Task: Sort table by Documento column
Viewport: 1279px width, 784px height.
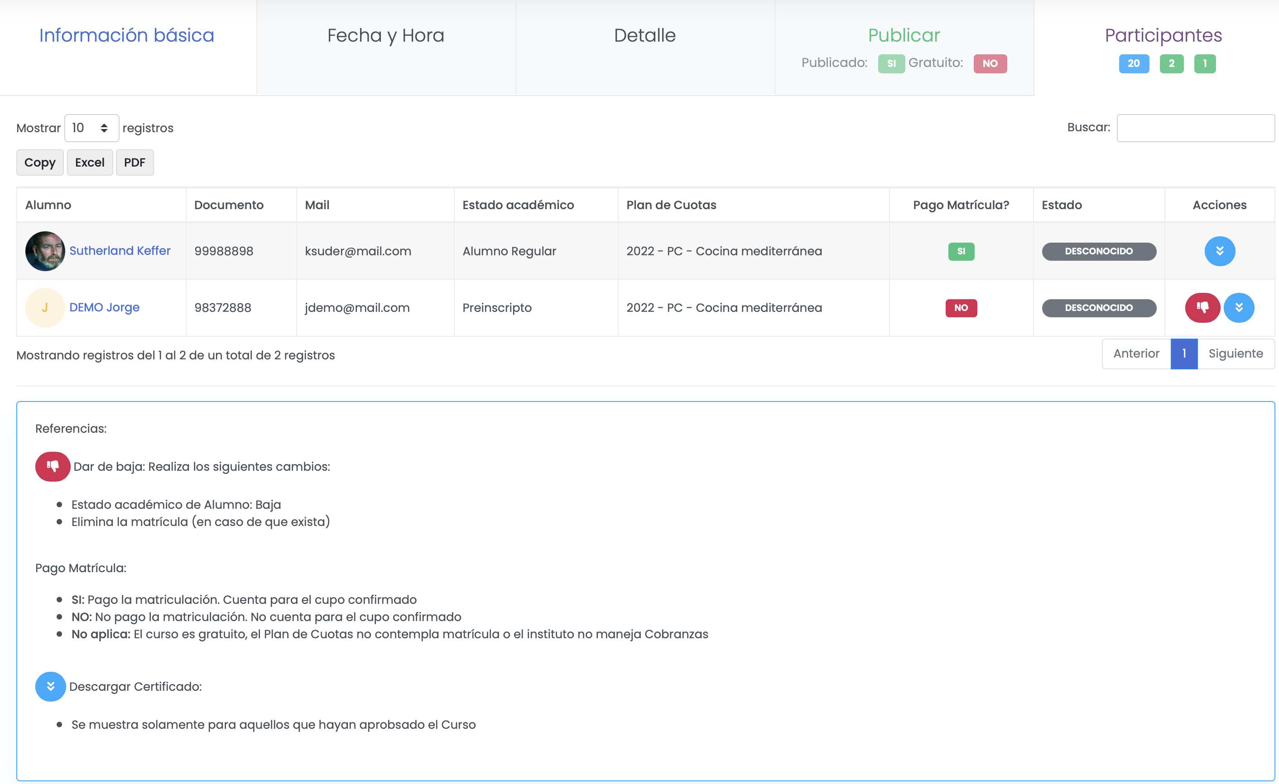Action: (241, 205)
